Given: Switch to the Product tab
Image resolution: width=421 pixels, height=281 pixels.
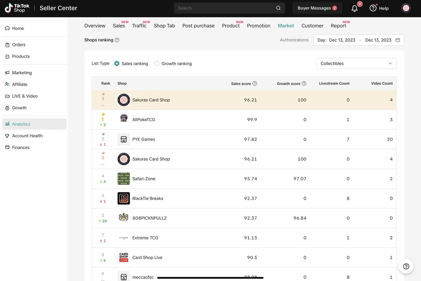Looking at the screenshot, I should (x=231, y=26).
